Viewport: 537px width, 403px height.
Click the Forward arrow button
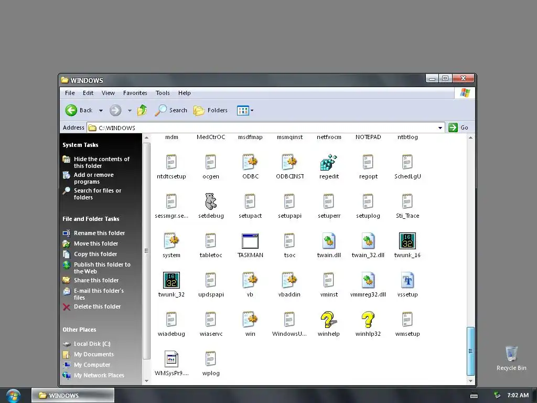115,110
